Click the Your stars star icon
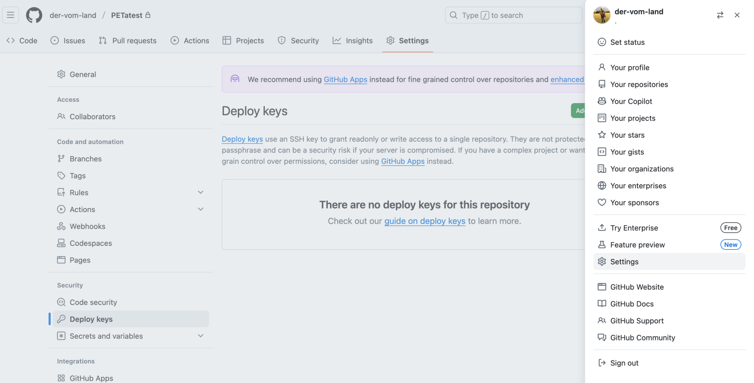Screen dimensions: 754x383 point(602,135)
